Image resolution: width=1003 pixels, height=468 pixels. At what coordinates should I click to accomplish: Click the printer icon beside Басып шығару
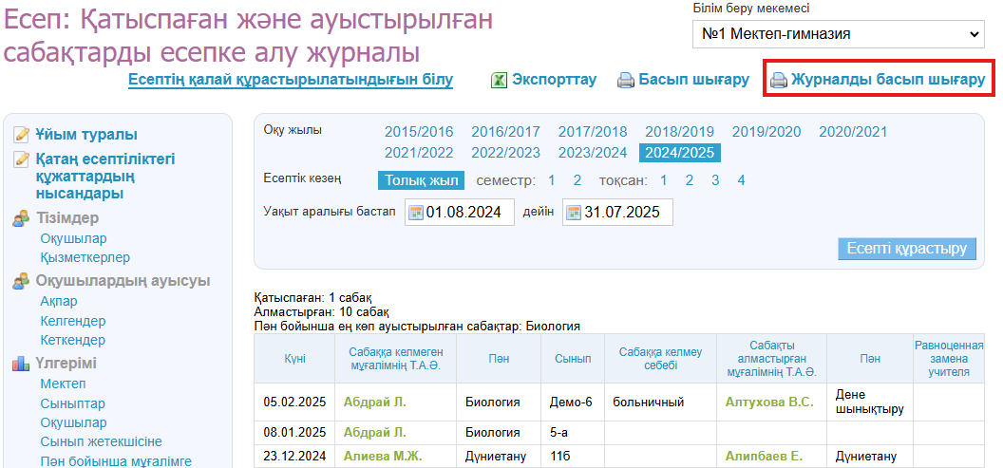626,80
